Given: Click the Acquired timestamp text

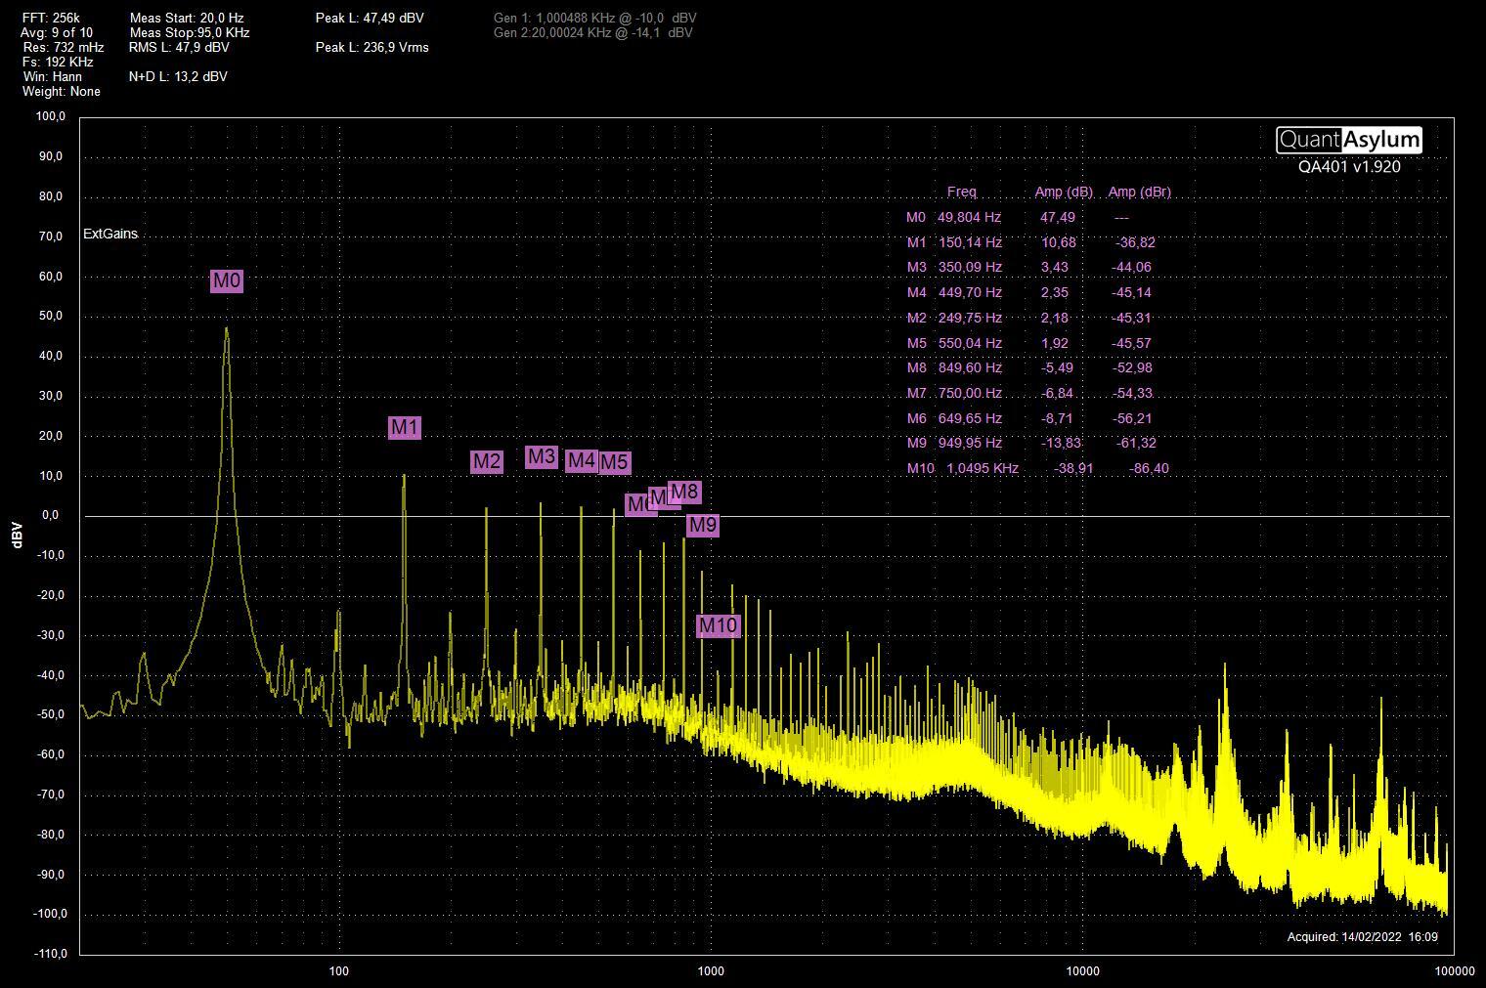Looking at the screenshot, I should tap(1362, 936).
